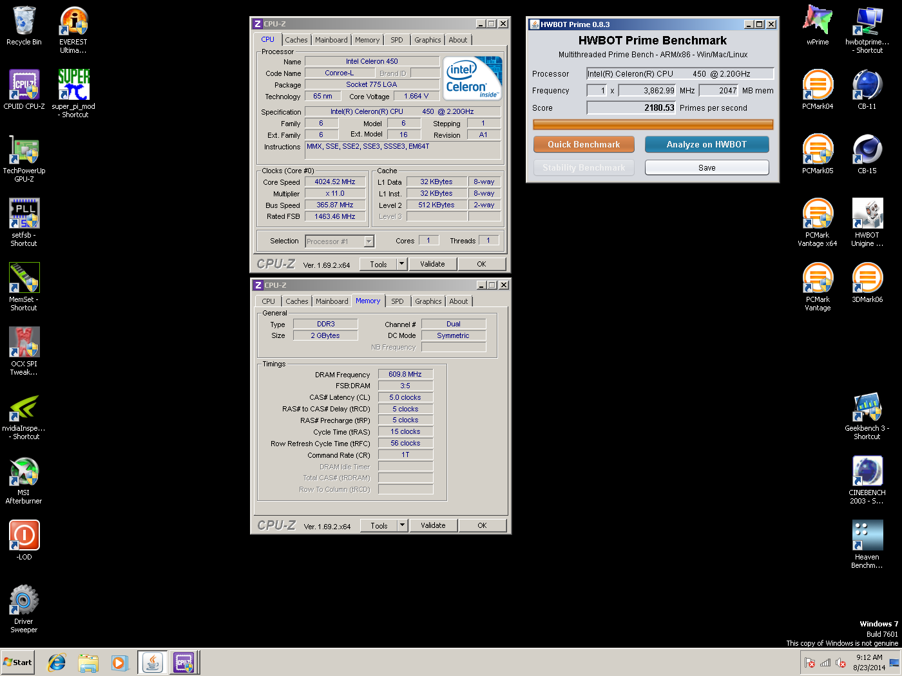Launch hwbotprime shortcut desktop icon
Image resolution: width=902 pixels, height=676 pixels.
pos(867,30)
